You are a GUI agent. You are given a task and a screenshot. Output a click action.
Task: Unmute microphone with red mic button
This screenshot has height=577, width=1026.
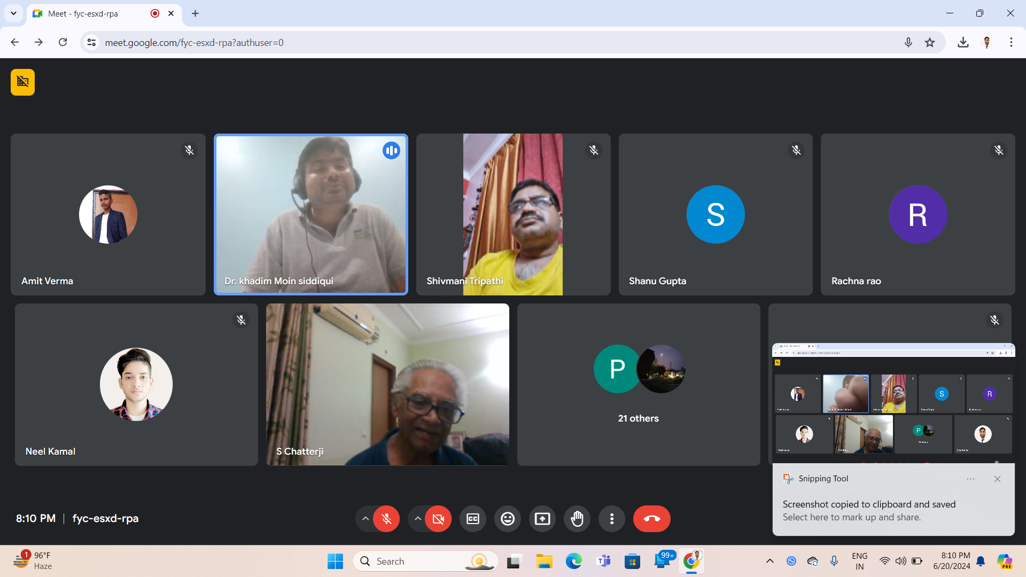pos(386,519)
